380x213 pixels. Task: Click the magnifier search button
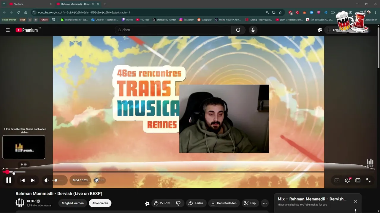pyautogui.click(x=238, y=30)
